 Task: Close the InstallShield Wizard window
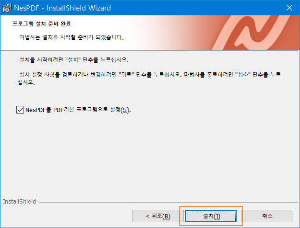pyautogui.click(x=289, y=8)
